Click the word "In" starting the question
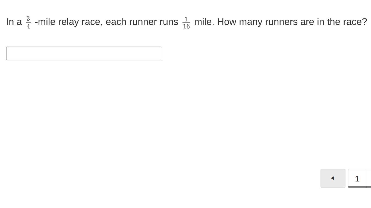 tap(10, 22)
